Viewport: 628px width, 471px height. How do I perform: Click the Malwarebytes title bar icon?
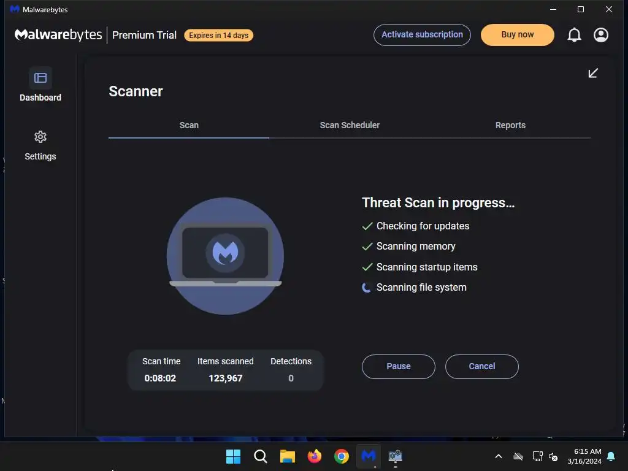tap(15, 9)
